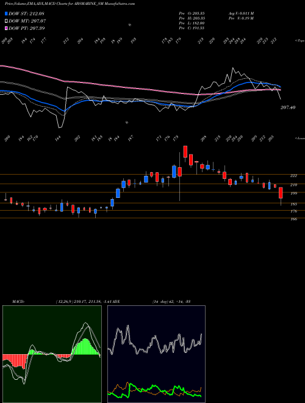Click the 210 price level axis label

click(293, 185)
